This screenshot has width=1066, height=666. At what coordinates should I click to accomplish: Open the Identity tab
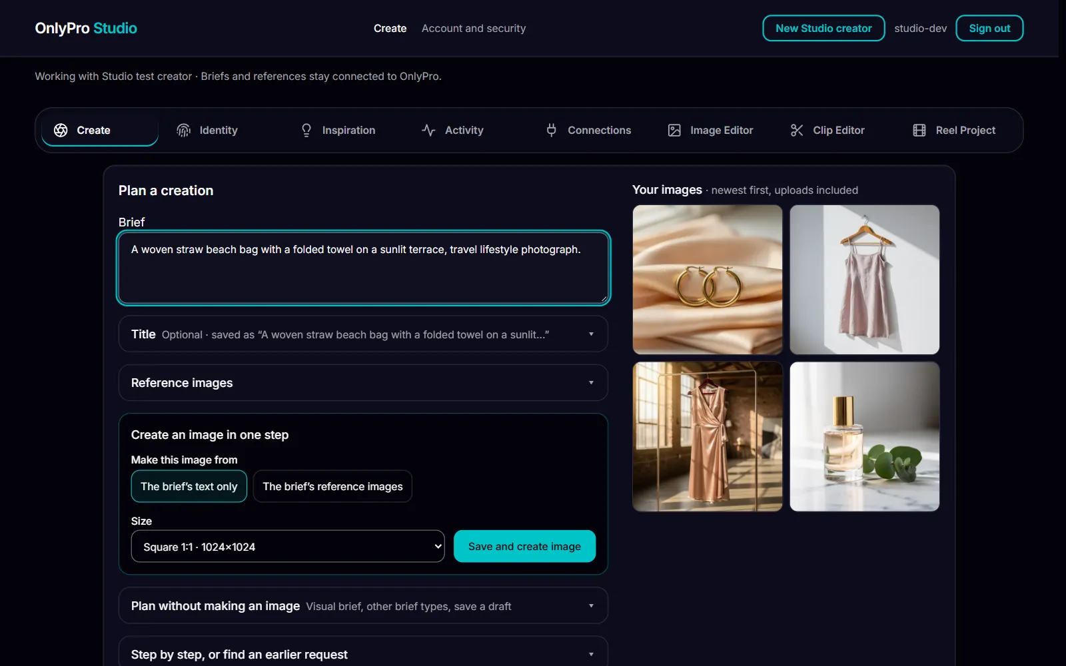click(223, 131)
